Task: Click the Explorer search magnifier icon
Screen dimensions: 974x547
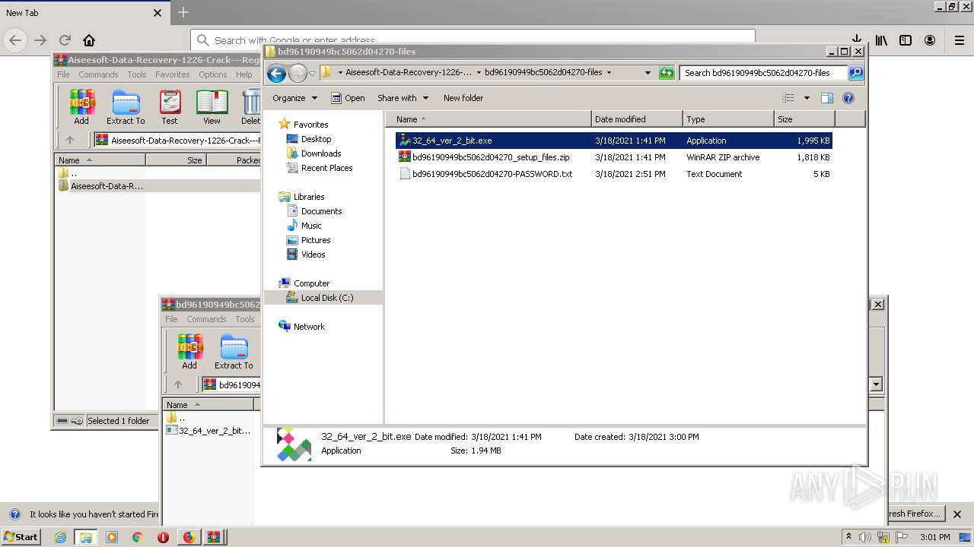Action: click(x=856, y=73)
